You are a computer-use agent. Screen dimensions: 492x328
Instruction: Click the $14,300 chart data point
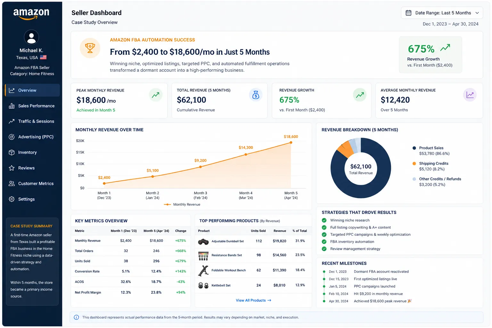point(246,154)
